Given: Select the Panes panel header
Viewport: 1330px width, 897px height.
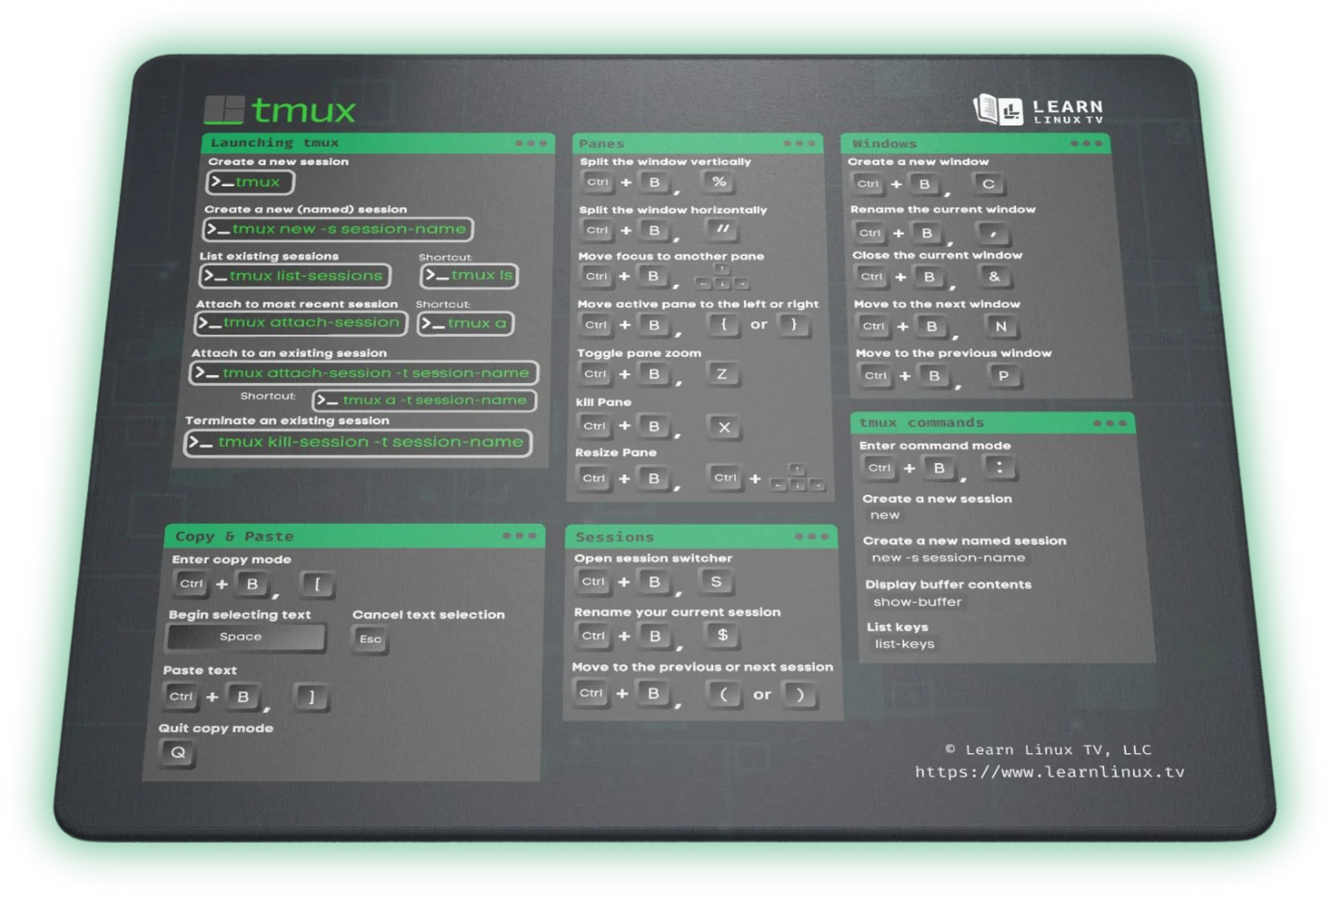Looking at the screenshot, I should pos(698,143).
